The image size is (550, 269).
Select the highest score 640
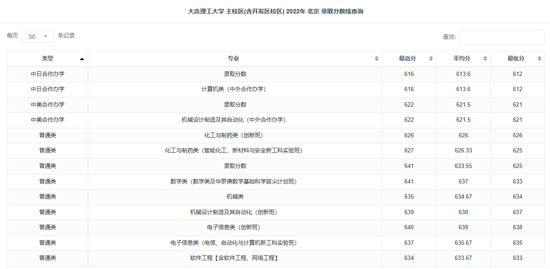(x=409, y=228)
